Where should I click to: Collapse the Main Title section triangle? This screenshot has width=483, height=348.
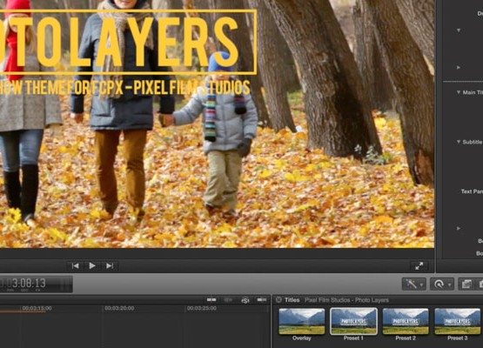(459, 92)
